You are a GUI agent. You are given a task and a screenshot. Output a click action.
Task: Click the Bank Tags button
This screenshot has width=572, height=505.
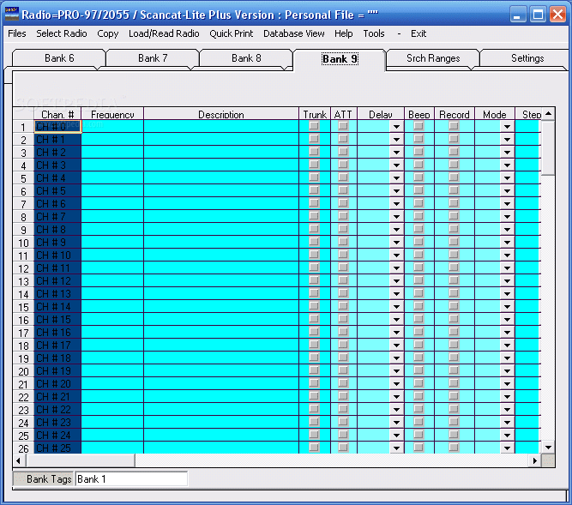click(x=44, y=478)
